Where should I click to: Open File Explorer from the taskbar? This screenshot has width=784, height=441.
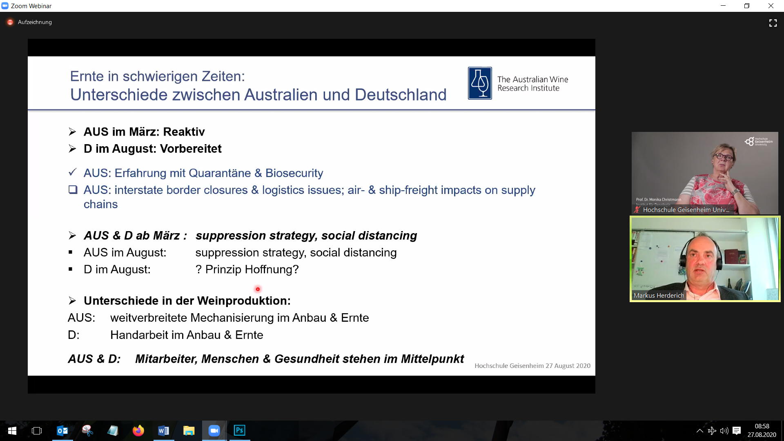point(189,431)
